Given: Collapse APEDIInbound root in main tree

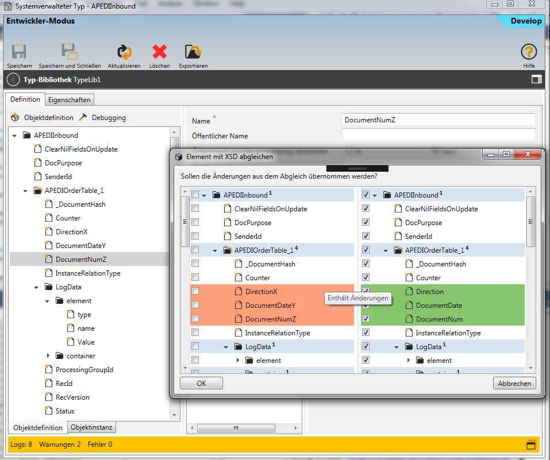Looking at the screenshot, I should (x=14, y=136).
